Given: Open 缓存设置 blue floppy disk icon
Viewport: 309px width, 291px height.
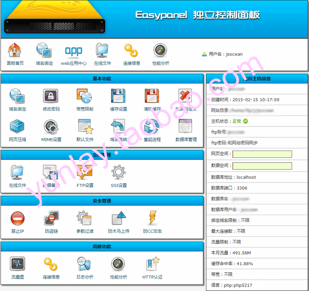Looking at the screenshot, I should click(x=118, y=96).
